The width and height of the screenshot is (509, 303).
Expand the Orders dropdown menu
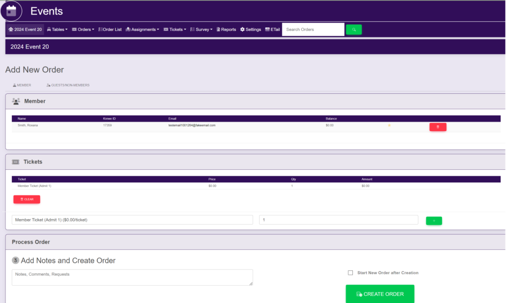[83, 30]
